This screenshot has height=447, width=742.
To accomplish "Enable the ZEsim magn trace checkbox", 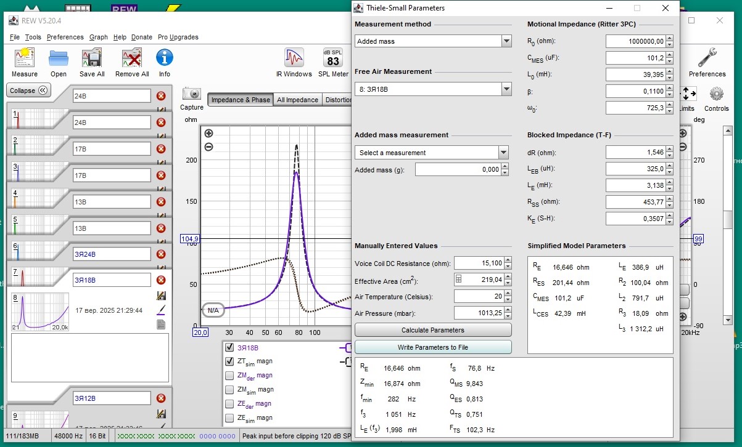I will tap(229, 418).
